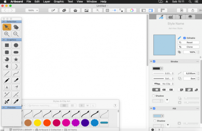The width and height of the screenshot is (202, 131).
Task: Switch library to list view
Action: 72,106
